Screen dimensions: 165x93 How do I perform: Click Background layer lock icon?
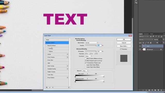pos(161,49)
